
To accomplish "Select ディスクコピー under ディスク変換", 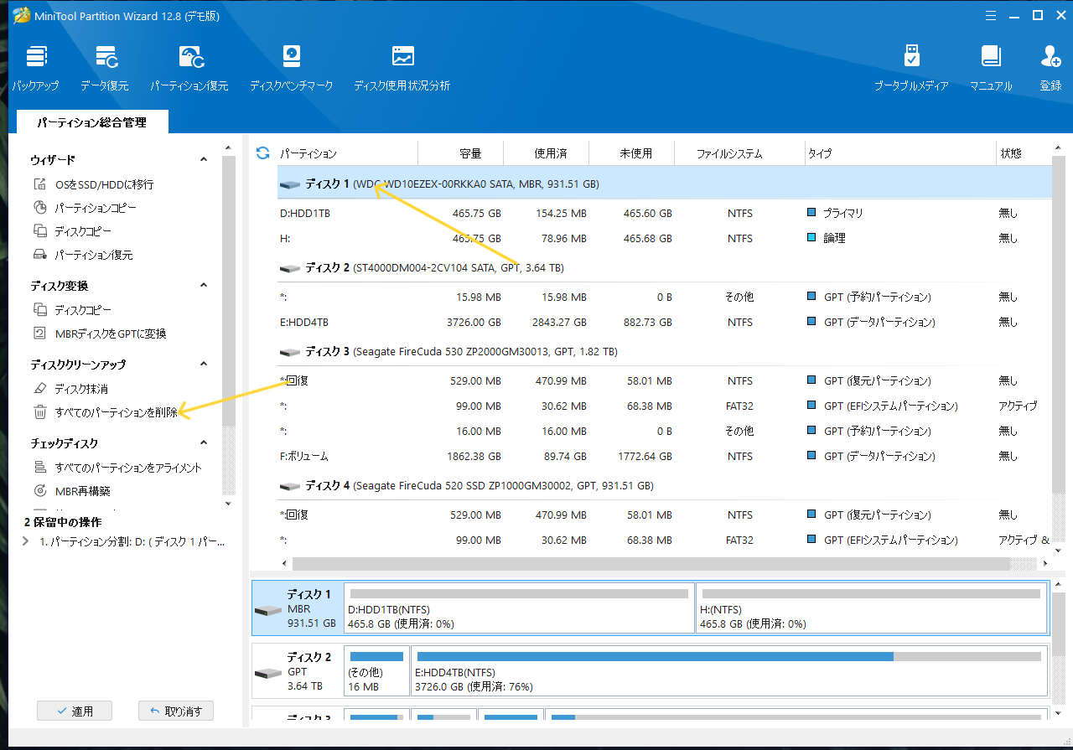I will (83, 310).
